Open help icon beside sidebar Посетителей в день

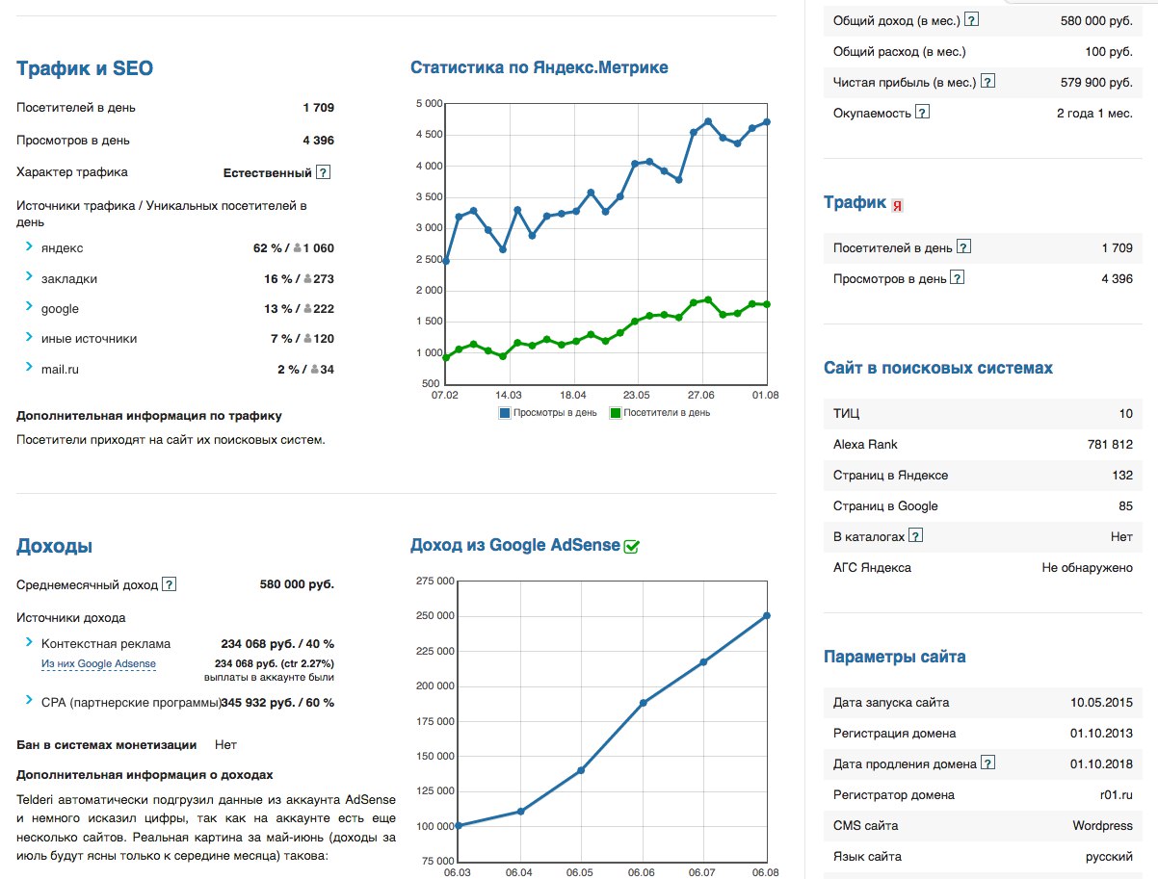coord(963,247)
